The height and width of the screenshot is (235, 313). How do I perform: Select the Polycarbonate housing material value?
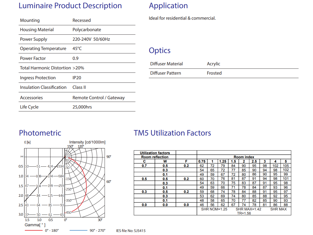pos(87,30)
